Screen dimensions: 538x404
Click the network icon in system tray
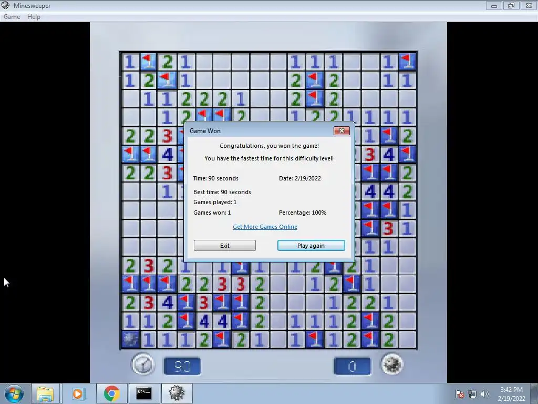pyautogui.click(x=472, y=394)
